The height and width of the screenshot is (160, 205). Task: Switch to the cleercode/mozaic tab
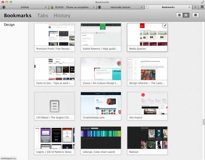coord(120,7)
